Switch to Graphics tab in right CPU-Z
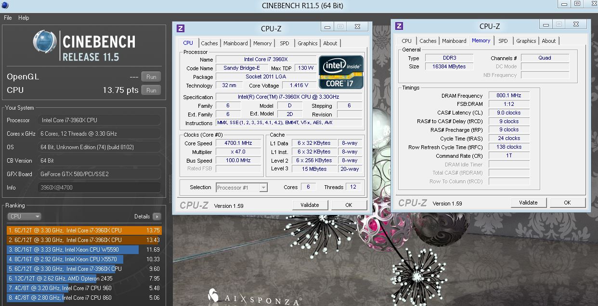Viewport: 598px width, 306px height. pyautogui.click(x=526, y=41)
